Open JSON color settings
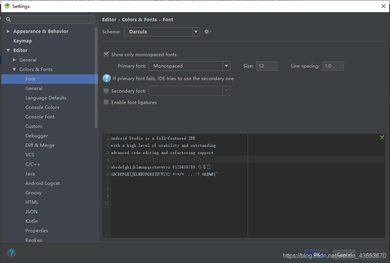Viewport: 390px width, 263px height. 32,211
